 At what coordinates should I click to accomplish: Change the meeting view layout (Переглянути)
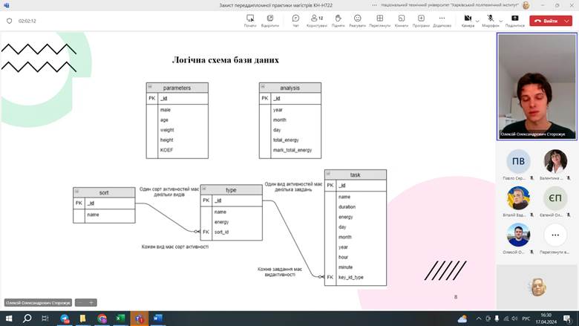379,20
